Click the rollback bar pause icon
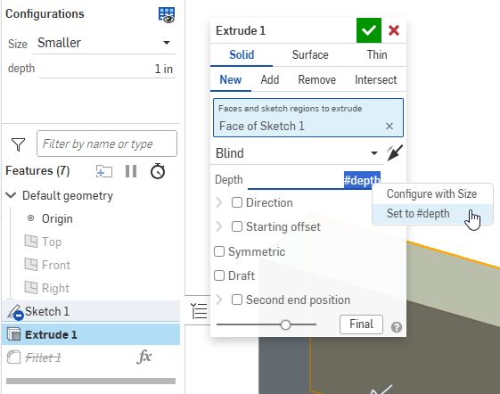This screenshot has width=500, height=394. click(131, 171)
